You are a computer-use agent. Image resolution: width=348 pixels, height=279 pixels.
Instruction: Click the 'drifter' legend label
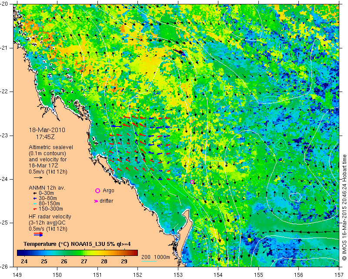[107, 201]
